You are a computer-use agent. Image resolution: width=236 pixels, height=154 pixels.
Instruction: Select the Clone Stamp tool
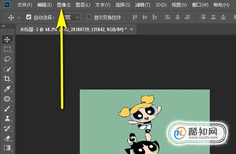[7, 118]
